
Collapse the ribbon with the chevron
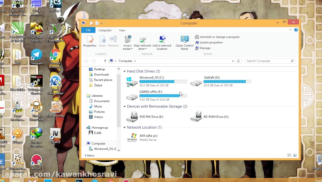[291, 30]
